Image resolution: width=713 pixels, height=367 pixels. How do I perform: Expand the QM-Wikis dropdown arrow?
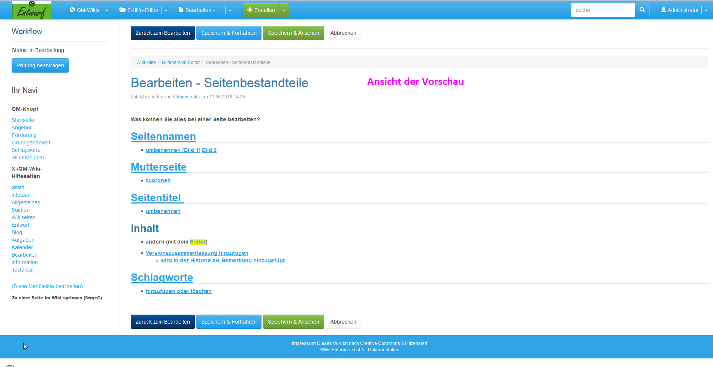[x=107, y=10]
